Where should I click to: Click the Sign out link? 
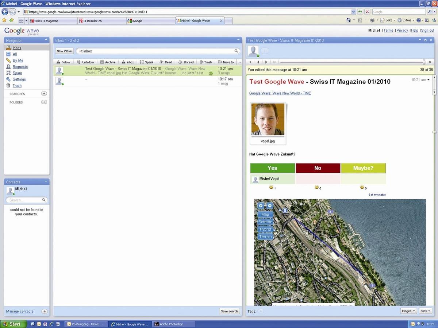click(427, 30)
